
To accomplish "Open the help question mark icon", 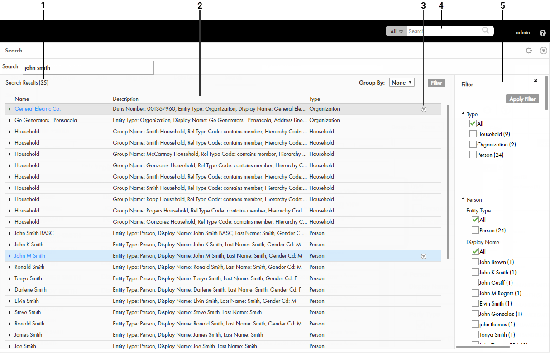I will pyautogui.click(x=543, y=33).
